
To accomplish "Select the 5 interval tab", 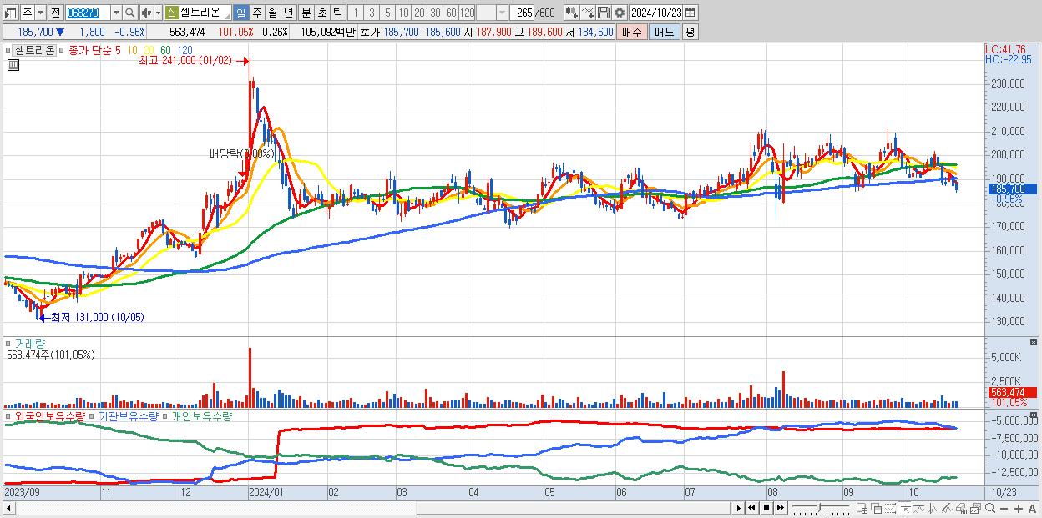I will 387,13.
